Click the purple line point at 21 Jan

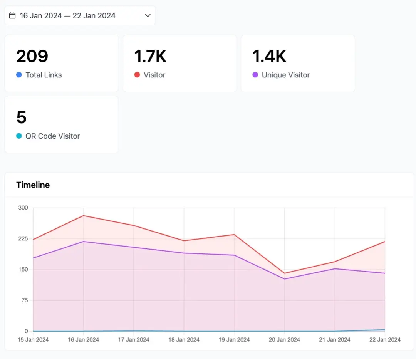click(335, 269)
